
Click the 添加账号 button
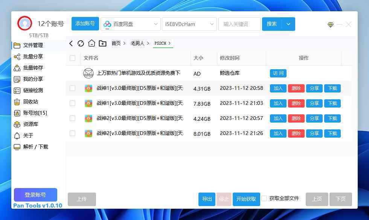coord(85,23)
